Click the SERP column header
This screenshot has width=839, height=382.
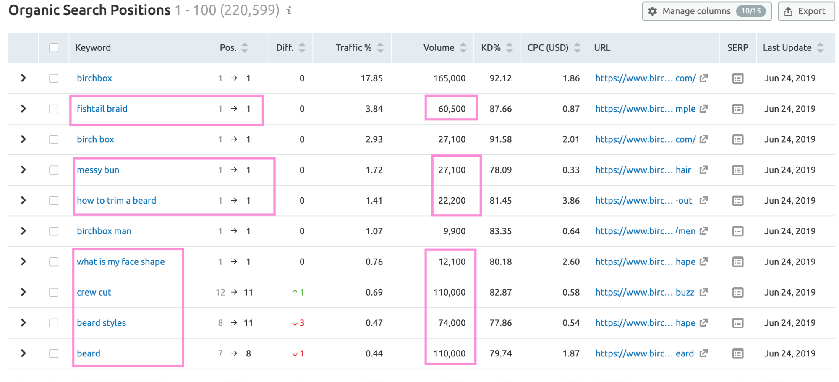738,48
